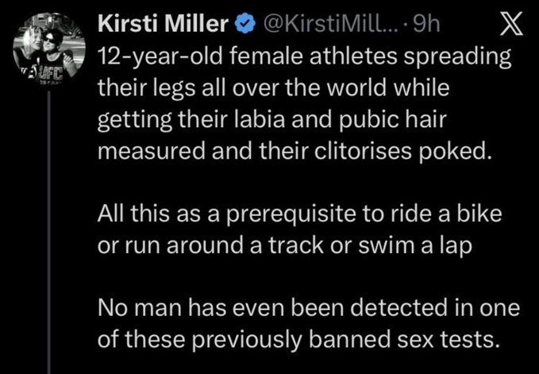
Task: Click the blue verified checkmark badge
Action: click(x=244, y=27)
